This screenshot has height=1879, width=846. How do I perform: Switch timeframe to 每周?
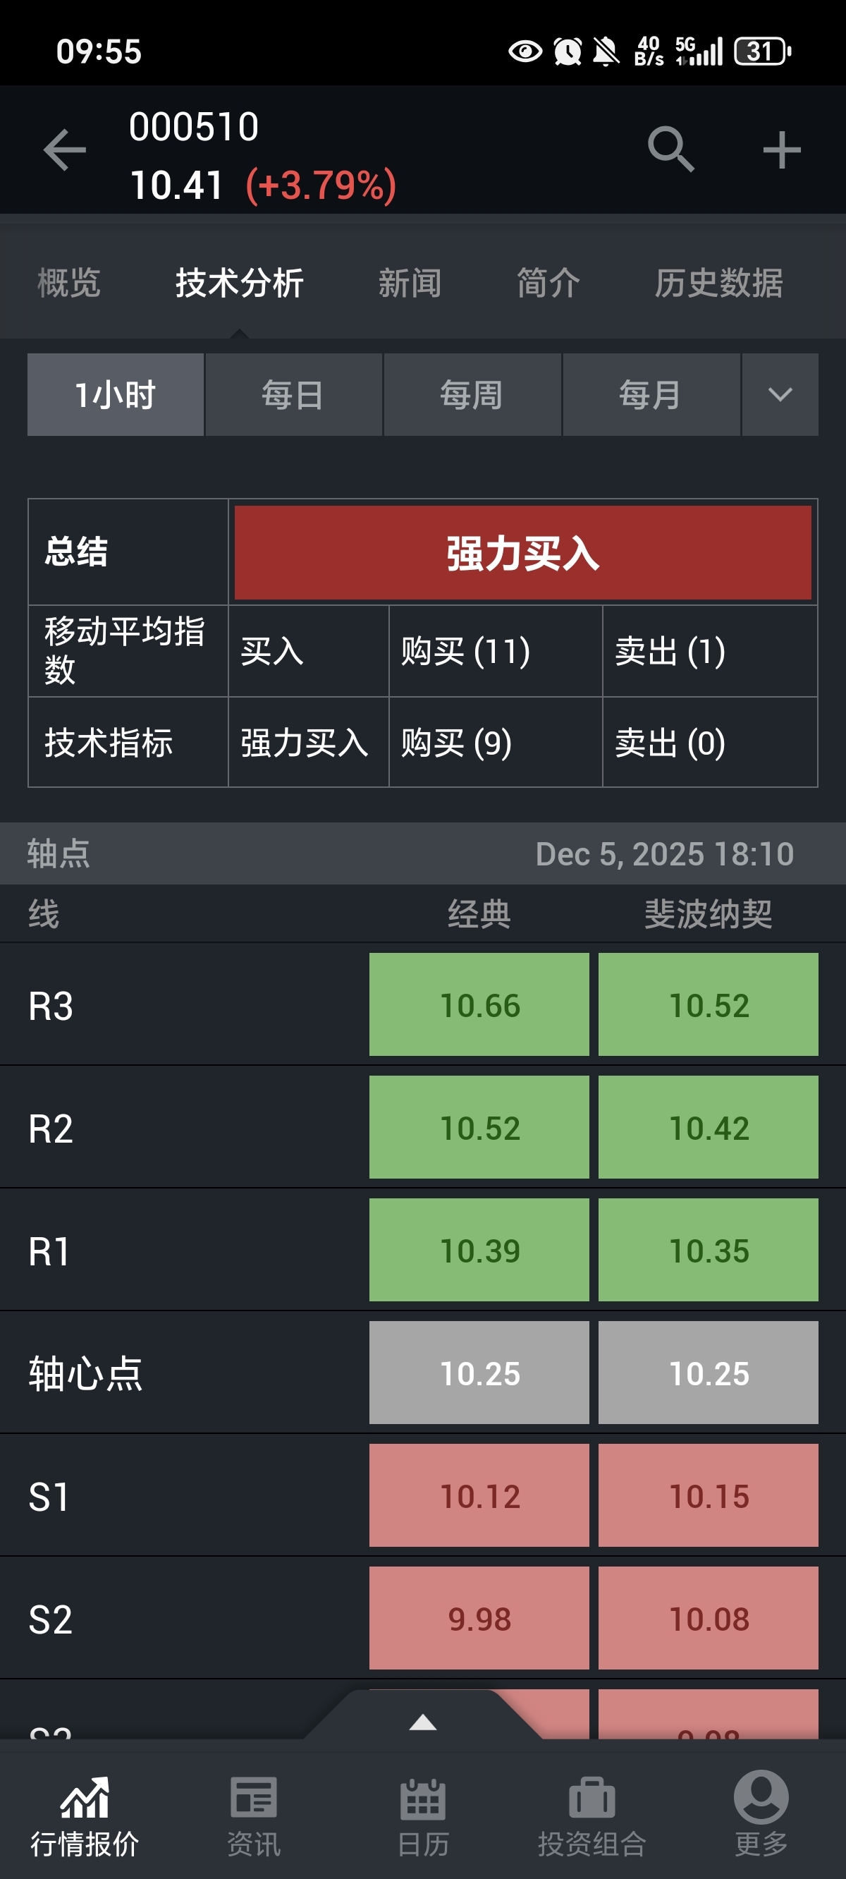pos(472,394)
